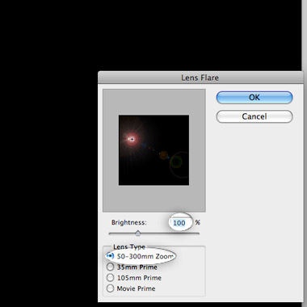Click OK in the Lens Flare dialog
Screen dimensions: 307x307
tap(254, 98)
